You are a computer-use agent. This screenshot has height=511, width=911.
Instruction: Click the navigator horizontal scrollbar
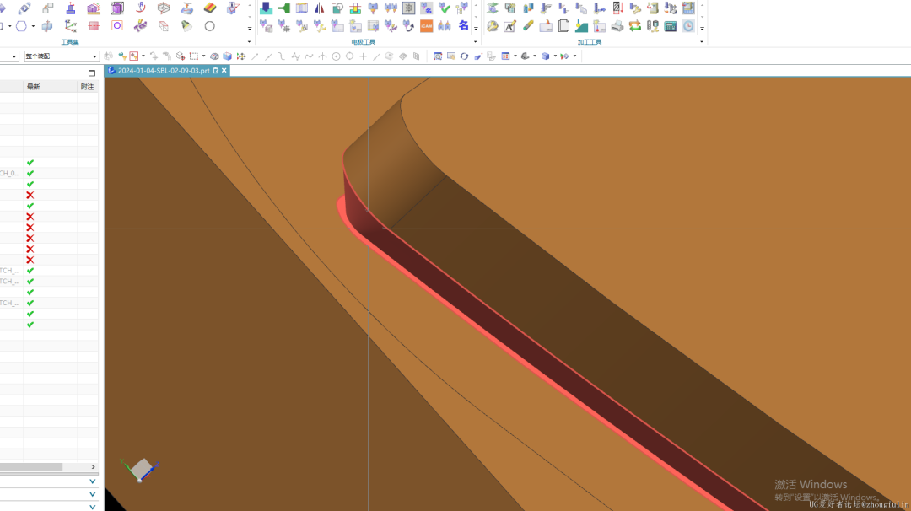coord(31,467)
